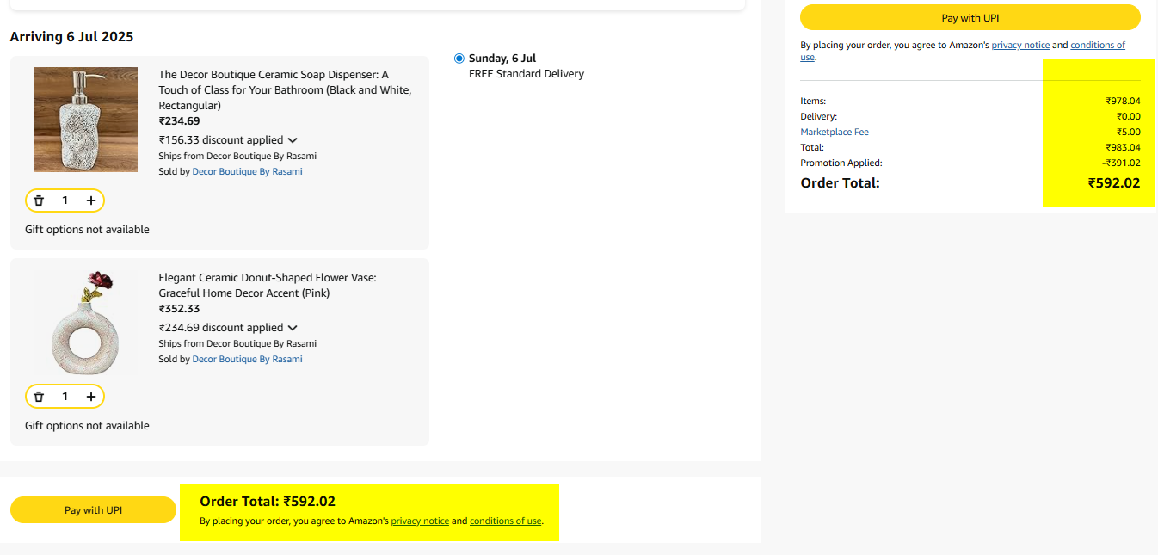1158x555 pixels.
Task: Open privacy notice link in sidebar
Action: click(1020, 45)
